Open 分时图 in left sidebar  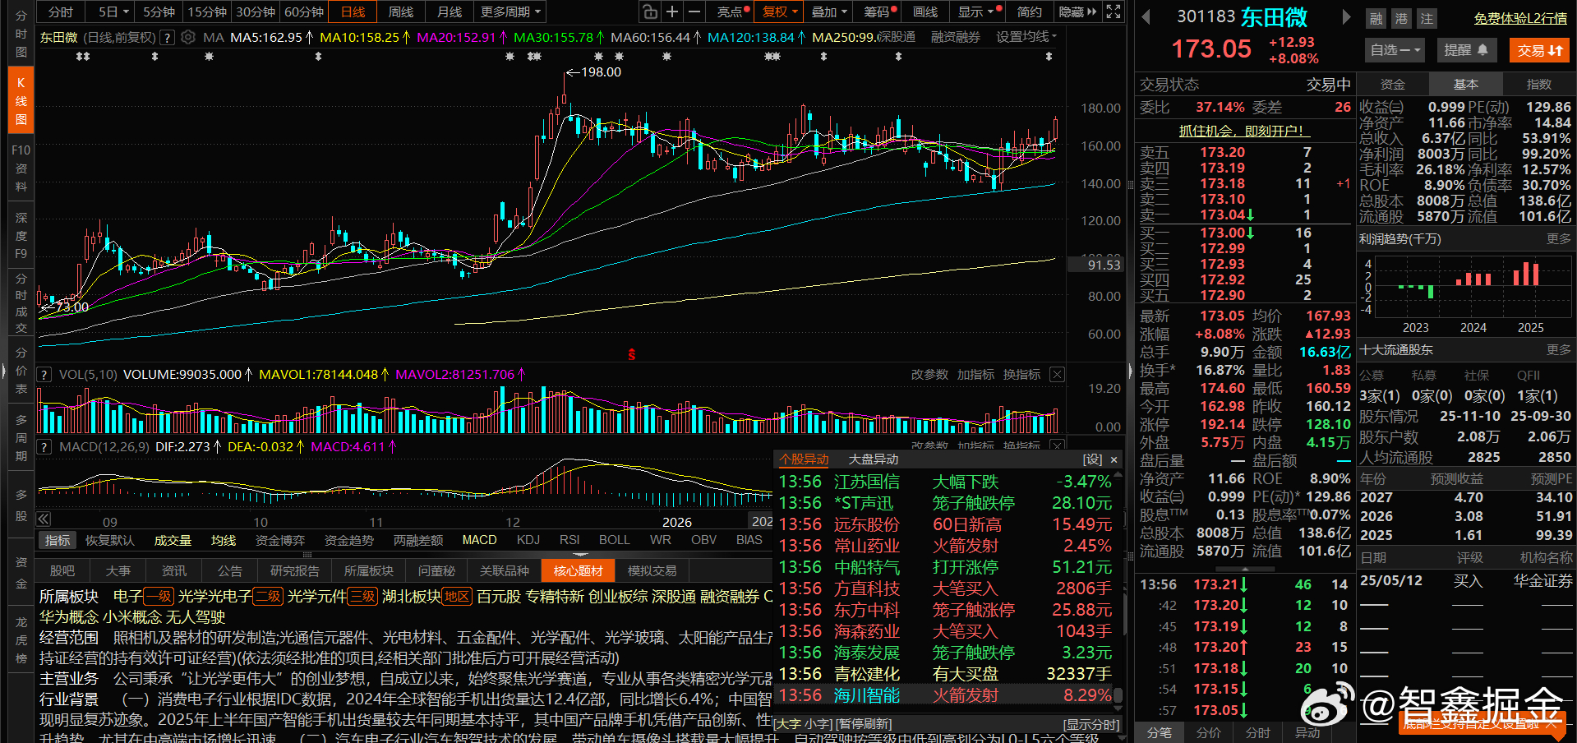21,34
